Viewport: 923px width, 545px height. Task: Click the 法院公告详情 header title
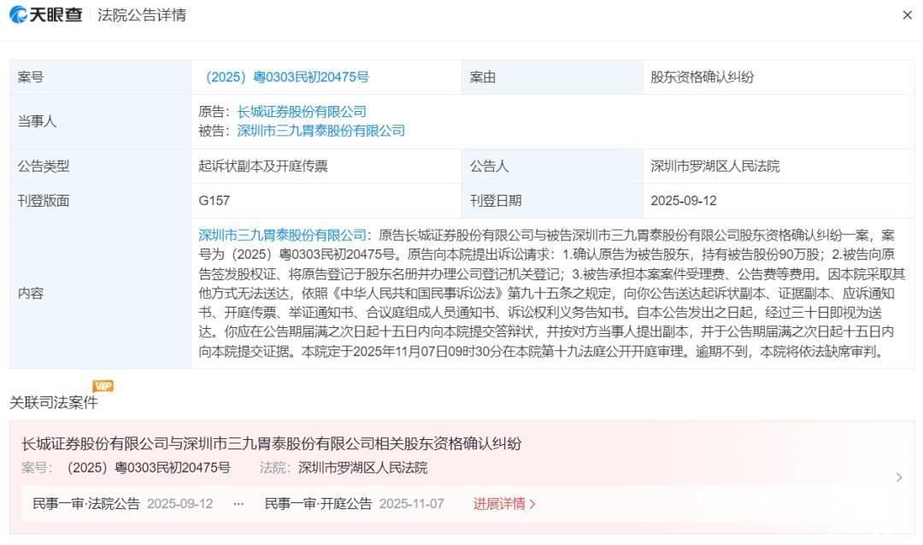coord(142,15)
